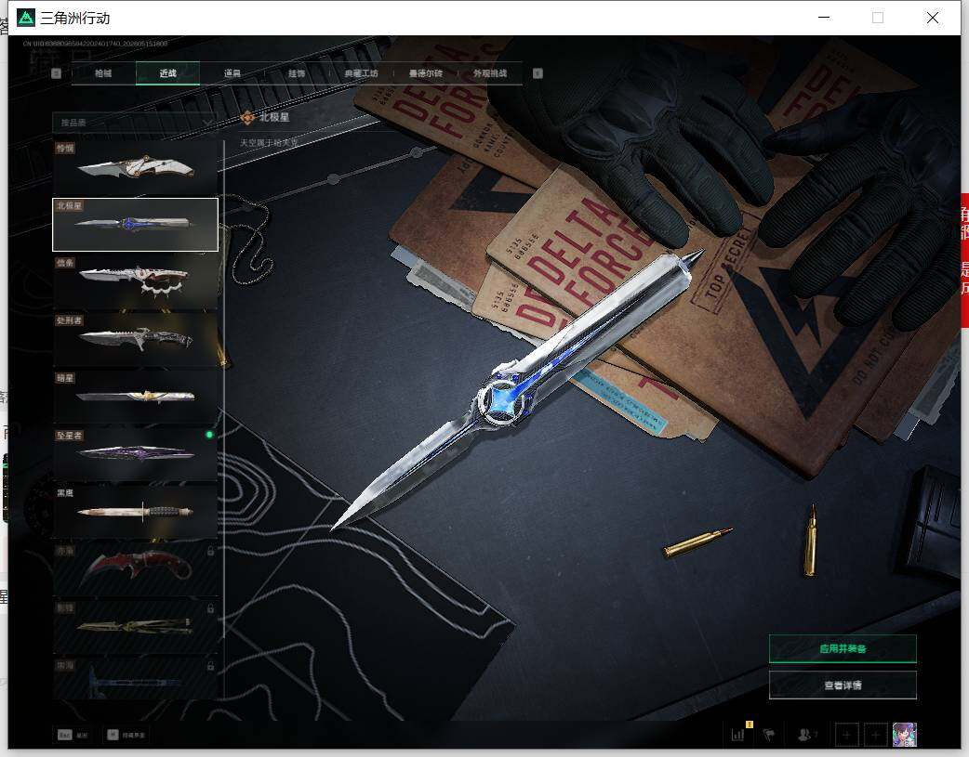Click the next-tab key icon right of 外观挑战
This screenshot has height=757, width=969.
(x=538, y=73)
